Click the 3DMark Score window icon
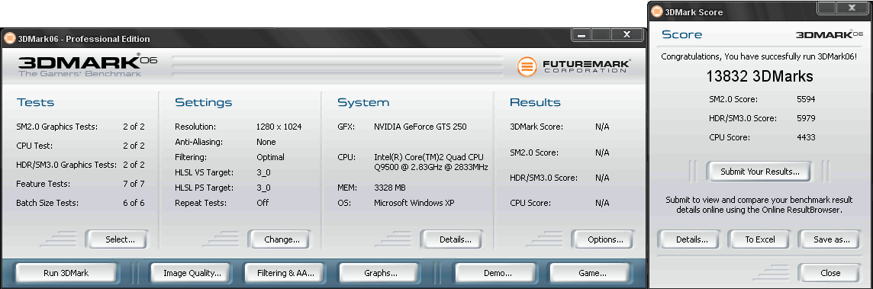 tap(657, 11)
